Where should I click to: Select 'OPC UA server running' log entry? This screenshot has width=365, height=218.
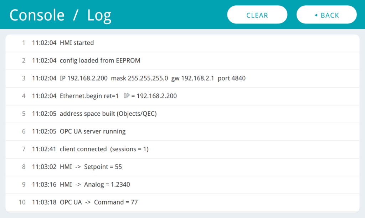[182, 132]
